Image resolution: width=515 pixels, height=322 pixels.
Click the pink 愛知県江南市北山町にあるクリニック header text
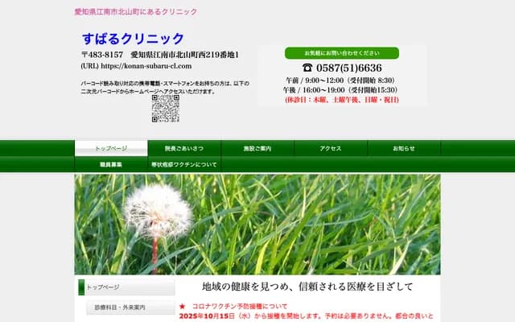pyautogui.click(x=135, y=11)
